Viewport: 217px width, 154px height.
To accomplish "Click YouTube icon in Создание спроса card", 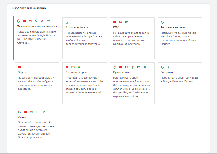I will [x=67, y=67].
